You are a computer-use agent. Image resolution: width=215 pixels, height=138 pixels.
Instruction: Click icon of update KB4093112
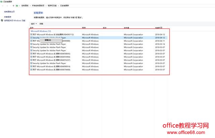[x=31, y=34]
